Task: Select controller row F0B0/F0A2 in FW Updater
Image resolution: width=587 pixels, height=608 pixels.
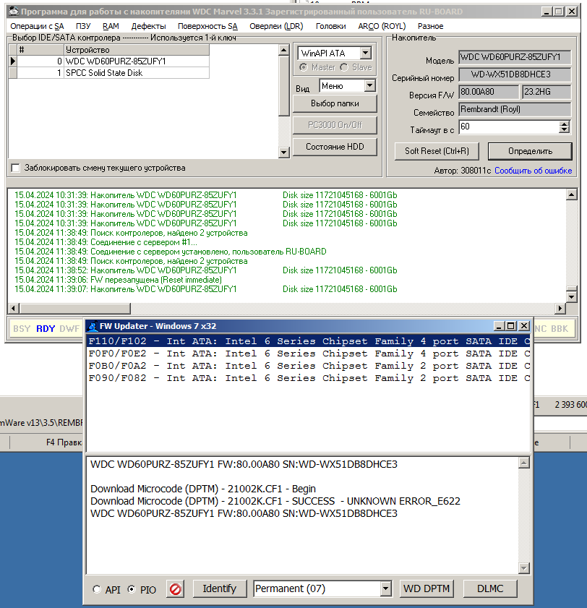Action: [x=309, y=366]
